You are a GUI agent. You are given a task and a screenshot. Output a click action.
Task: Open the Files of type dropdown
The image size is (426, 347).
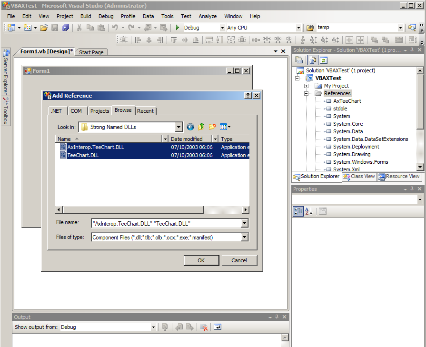click(244, 237)
